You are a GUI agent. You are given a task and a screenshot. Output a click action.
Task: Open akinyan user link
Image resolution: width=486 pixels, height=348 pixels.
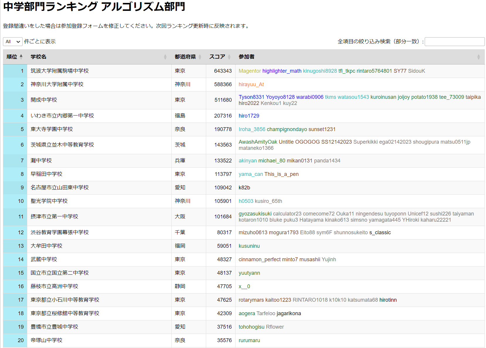click(248, 161)
